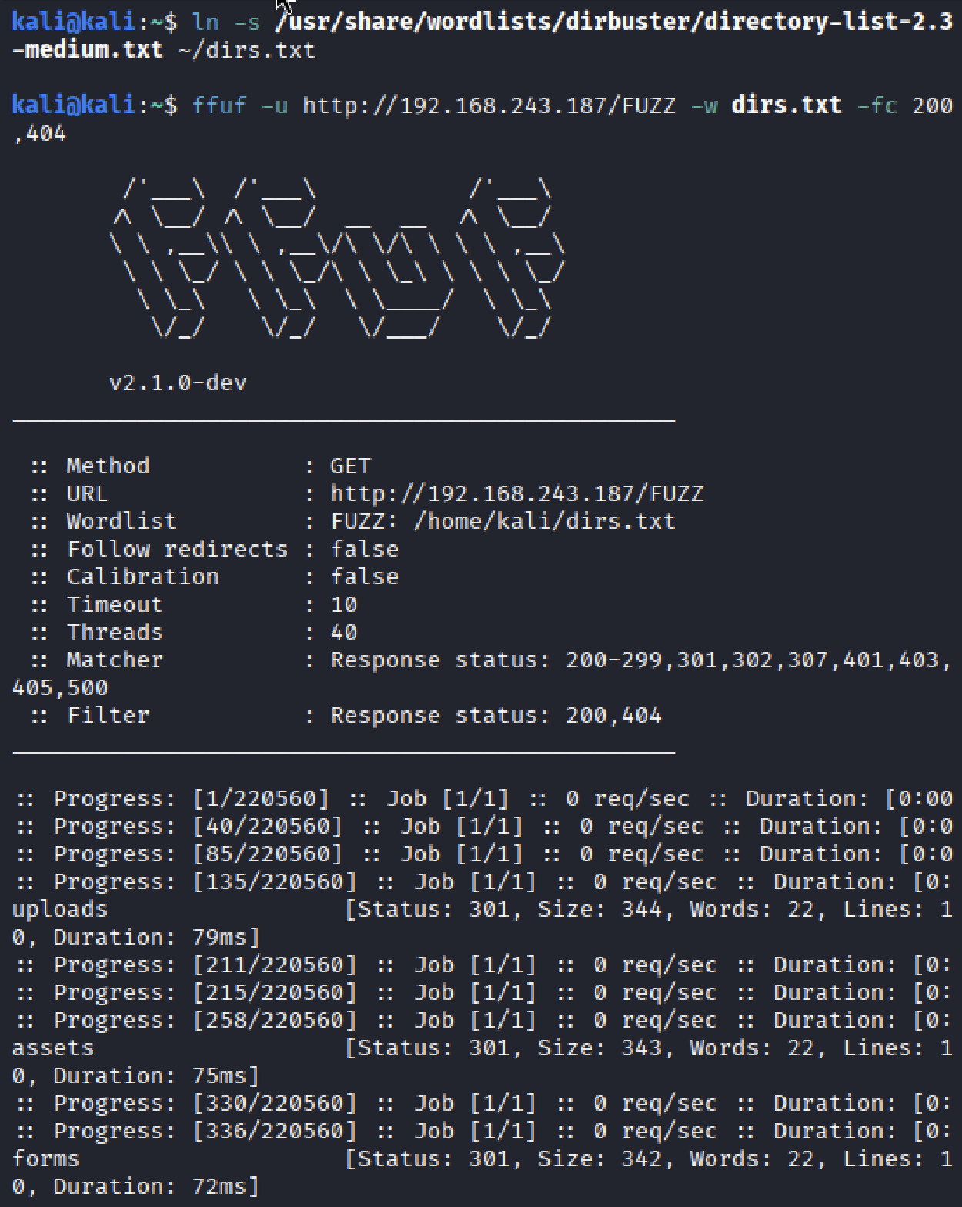Click the v2.1.0-dev version text

point(178,383)
